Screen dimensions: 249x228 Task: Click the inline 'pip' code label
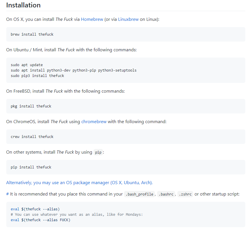(x=98, y=152)
